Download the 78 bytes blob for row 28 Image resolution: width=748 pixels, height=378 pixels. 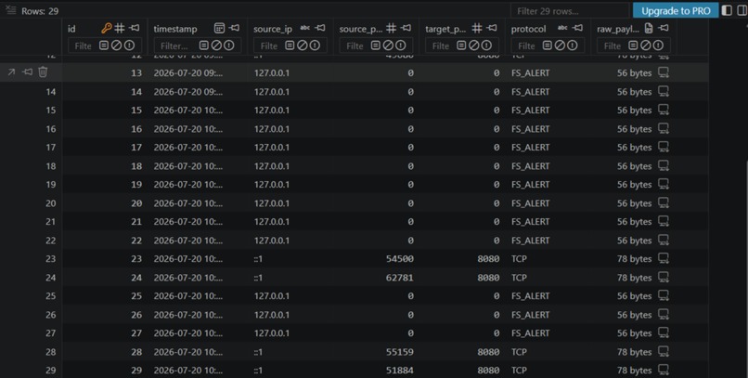pos(664,352)
